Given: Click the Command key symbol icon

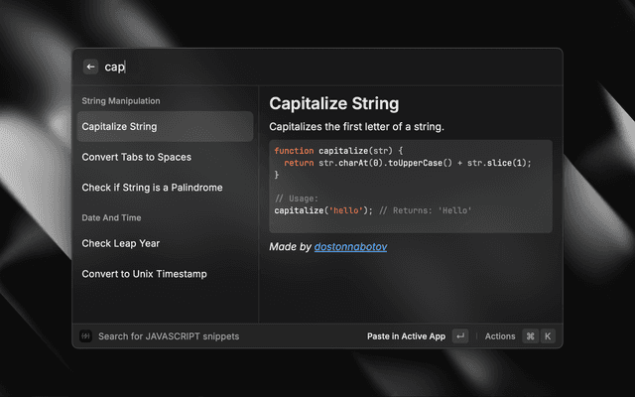Looking at the screenshot, I should click(530, 336).
